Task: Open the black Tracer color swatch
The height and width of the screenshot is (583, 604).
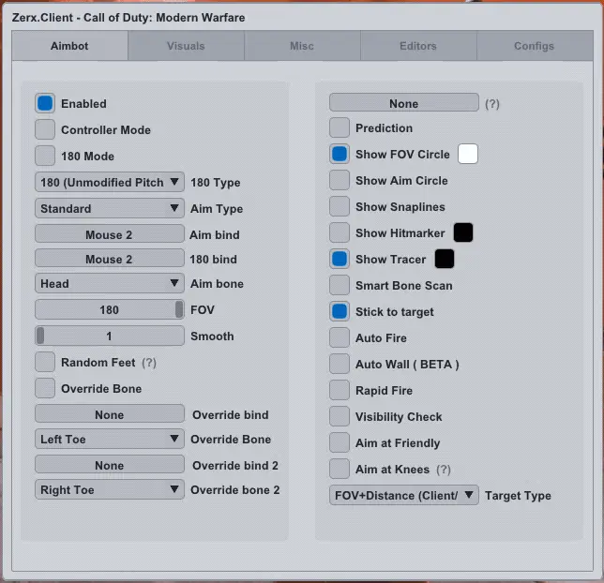Action: pos(445,259)
